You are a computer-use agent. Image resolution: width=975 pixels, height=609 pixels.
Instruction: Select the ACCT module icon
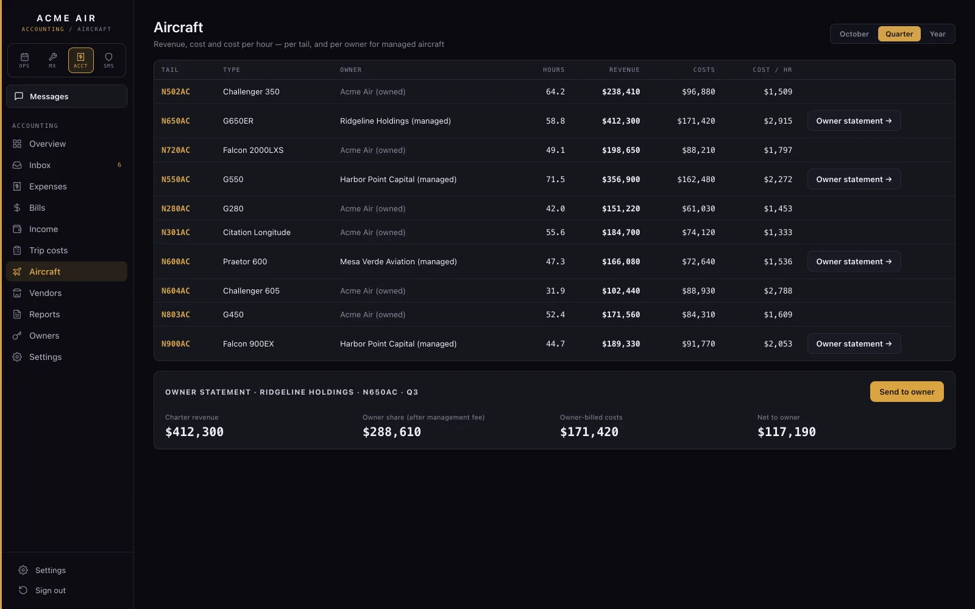pyautogui.click(x=81, y=60)
